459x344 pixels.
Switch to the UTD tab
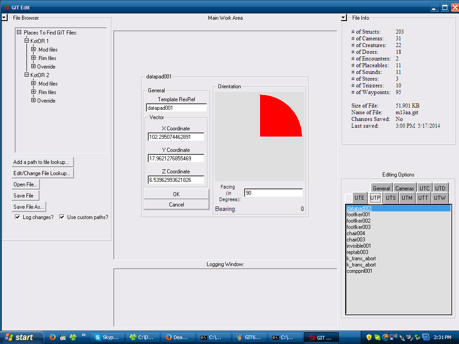(440, 188)
